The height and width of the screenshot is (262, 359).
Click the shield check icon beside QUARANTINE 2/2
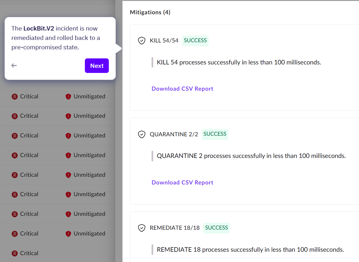tap(142, 134)
